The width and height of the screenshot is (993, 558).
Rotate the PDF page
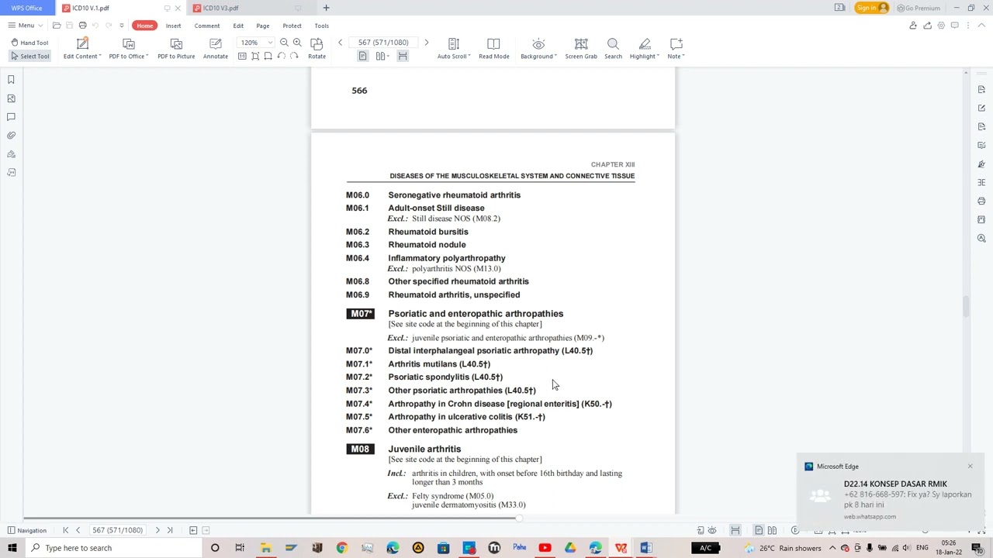coord(317,49)
